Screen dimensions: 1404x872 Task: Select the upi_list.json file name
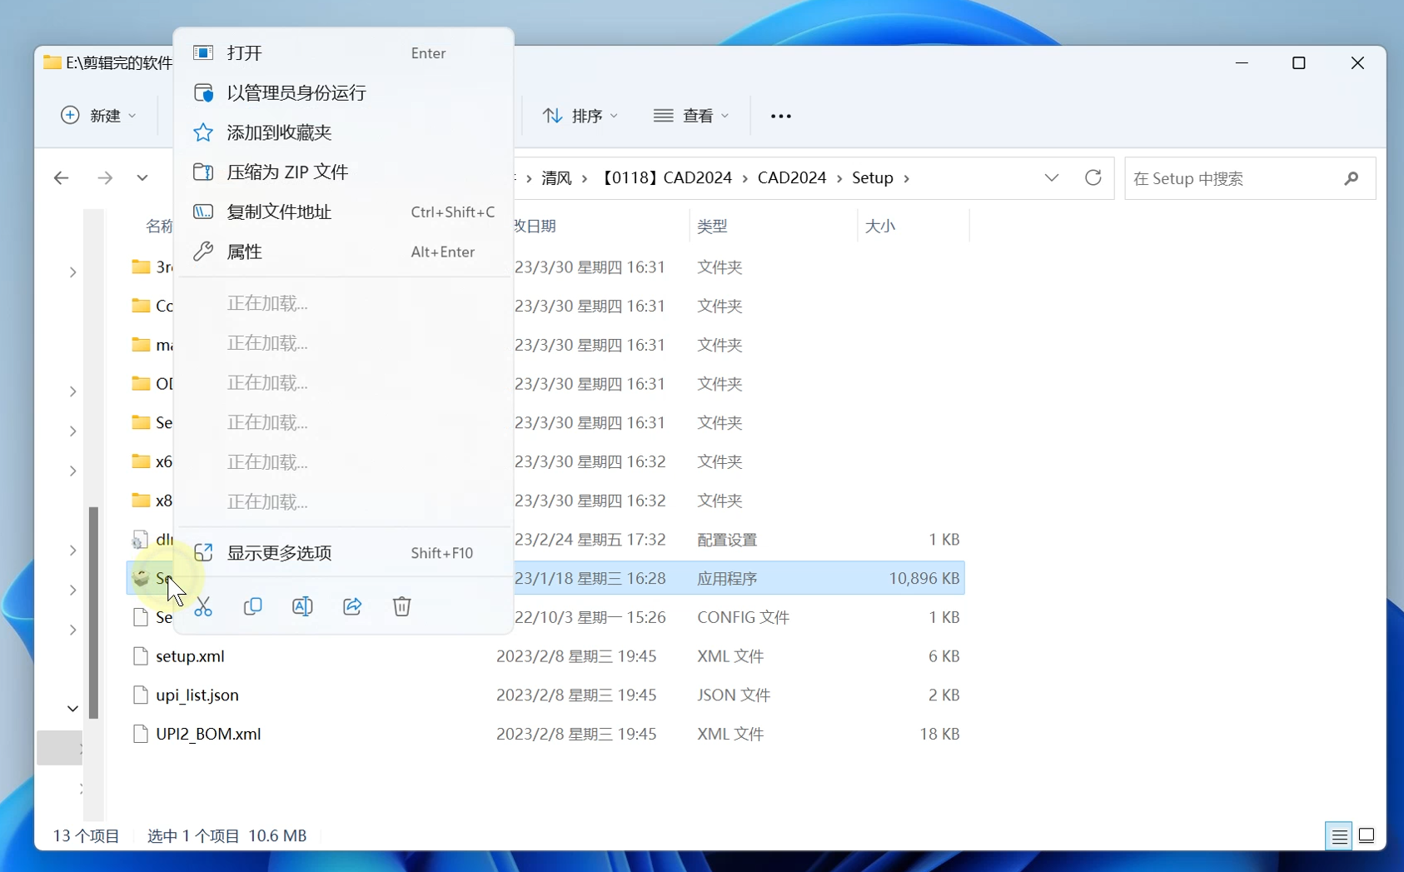pos(197,695)
